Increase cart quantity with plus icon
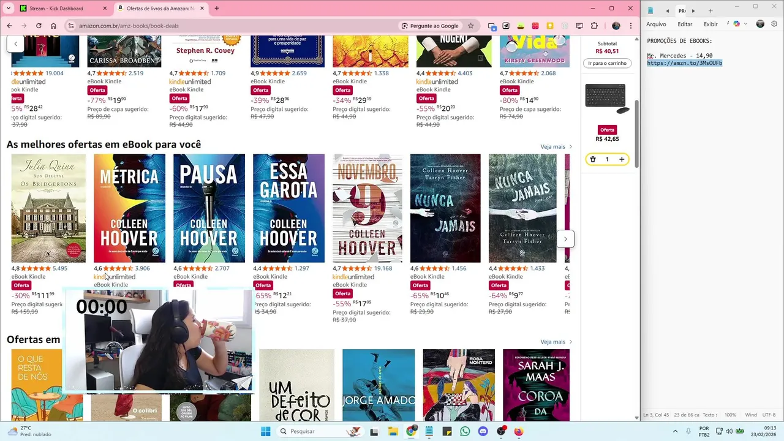 point(622,159)
